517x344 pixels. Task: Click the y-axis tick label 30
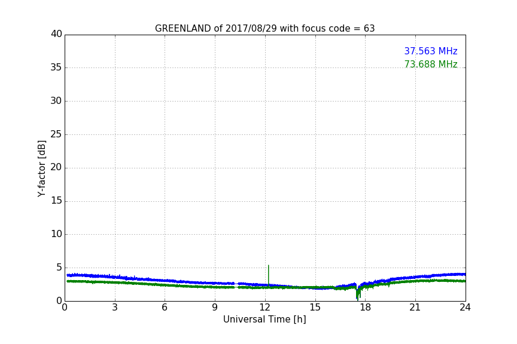click(x=56, y=101)
